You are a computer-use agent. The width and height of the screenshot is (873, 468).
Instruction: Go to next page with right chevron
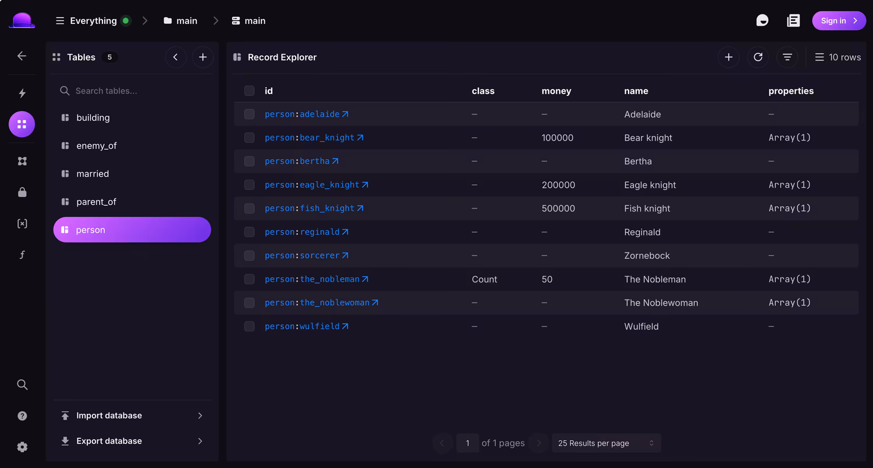click(x=539, y=443)
